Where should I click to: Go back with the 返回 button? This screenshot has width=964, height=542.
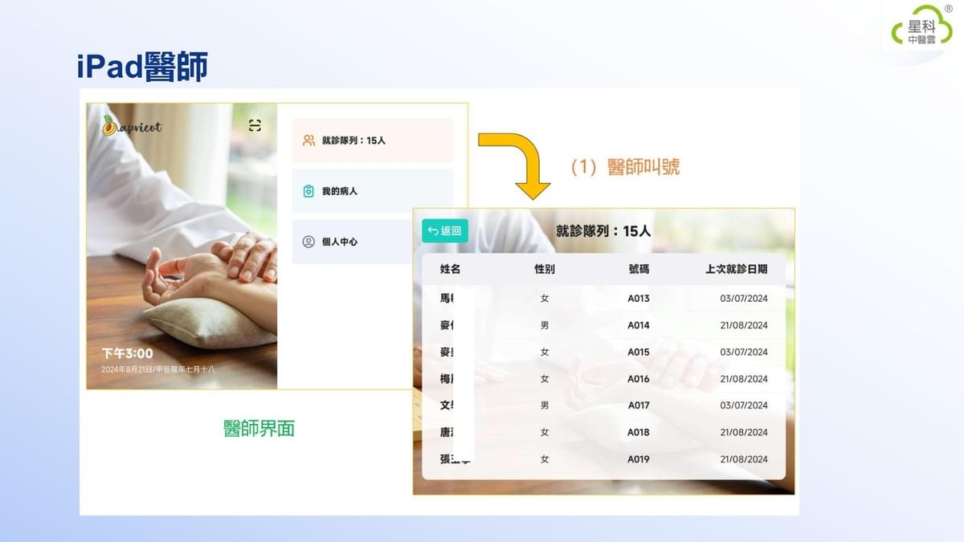[445, 231]
